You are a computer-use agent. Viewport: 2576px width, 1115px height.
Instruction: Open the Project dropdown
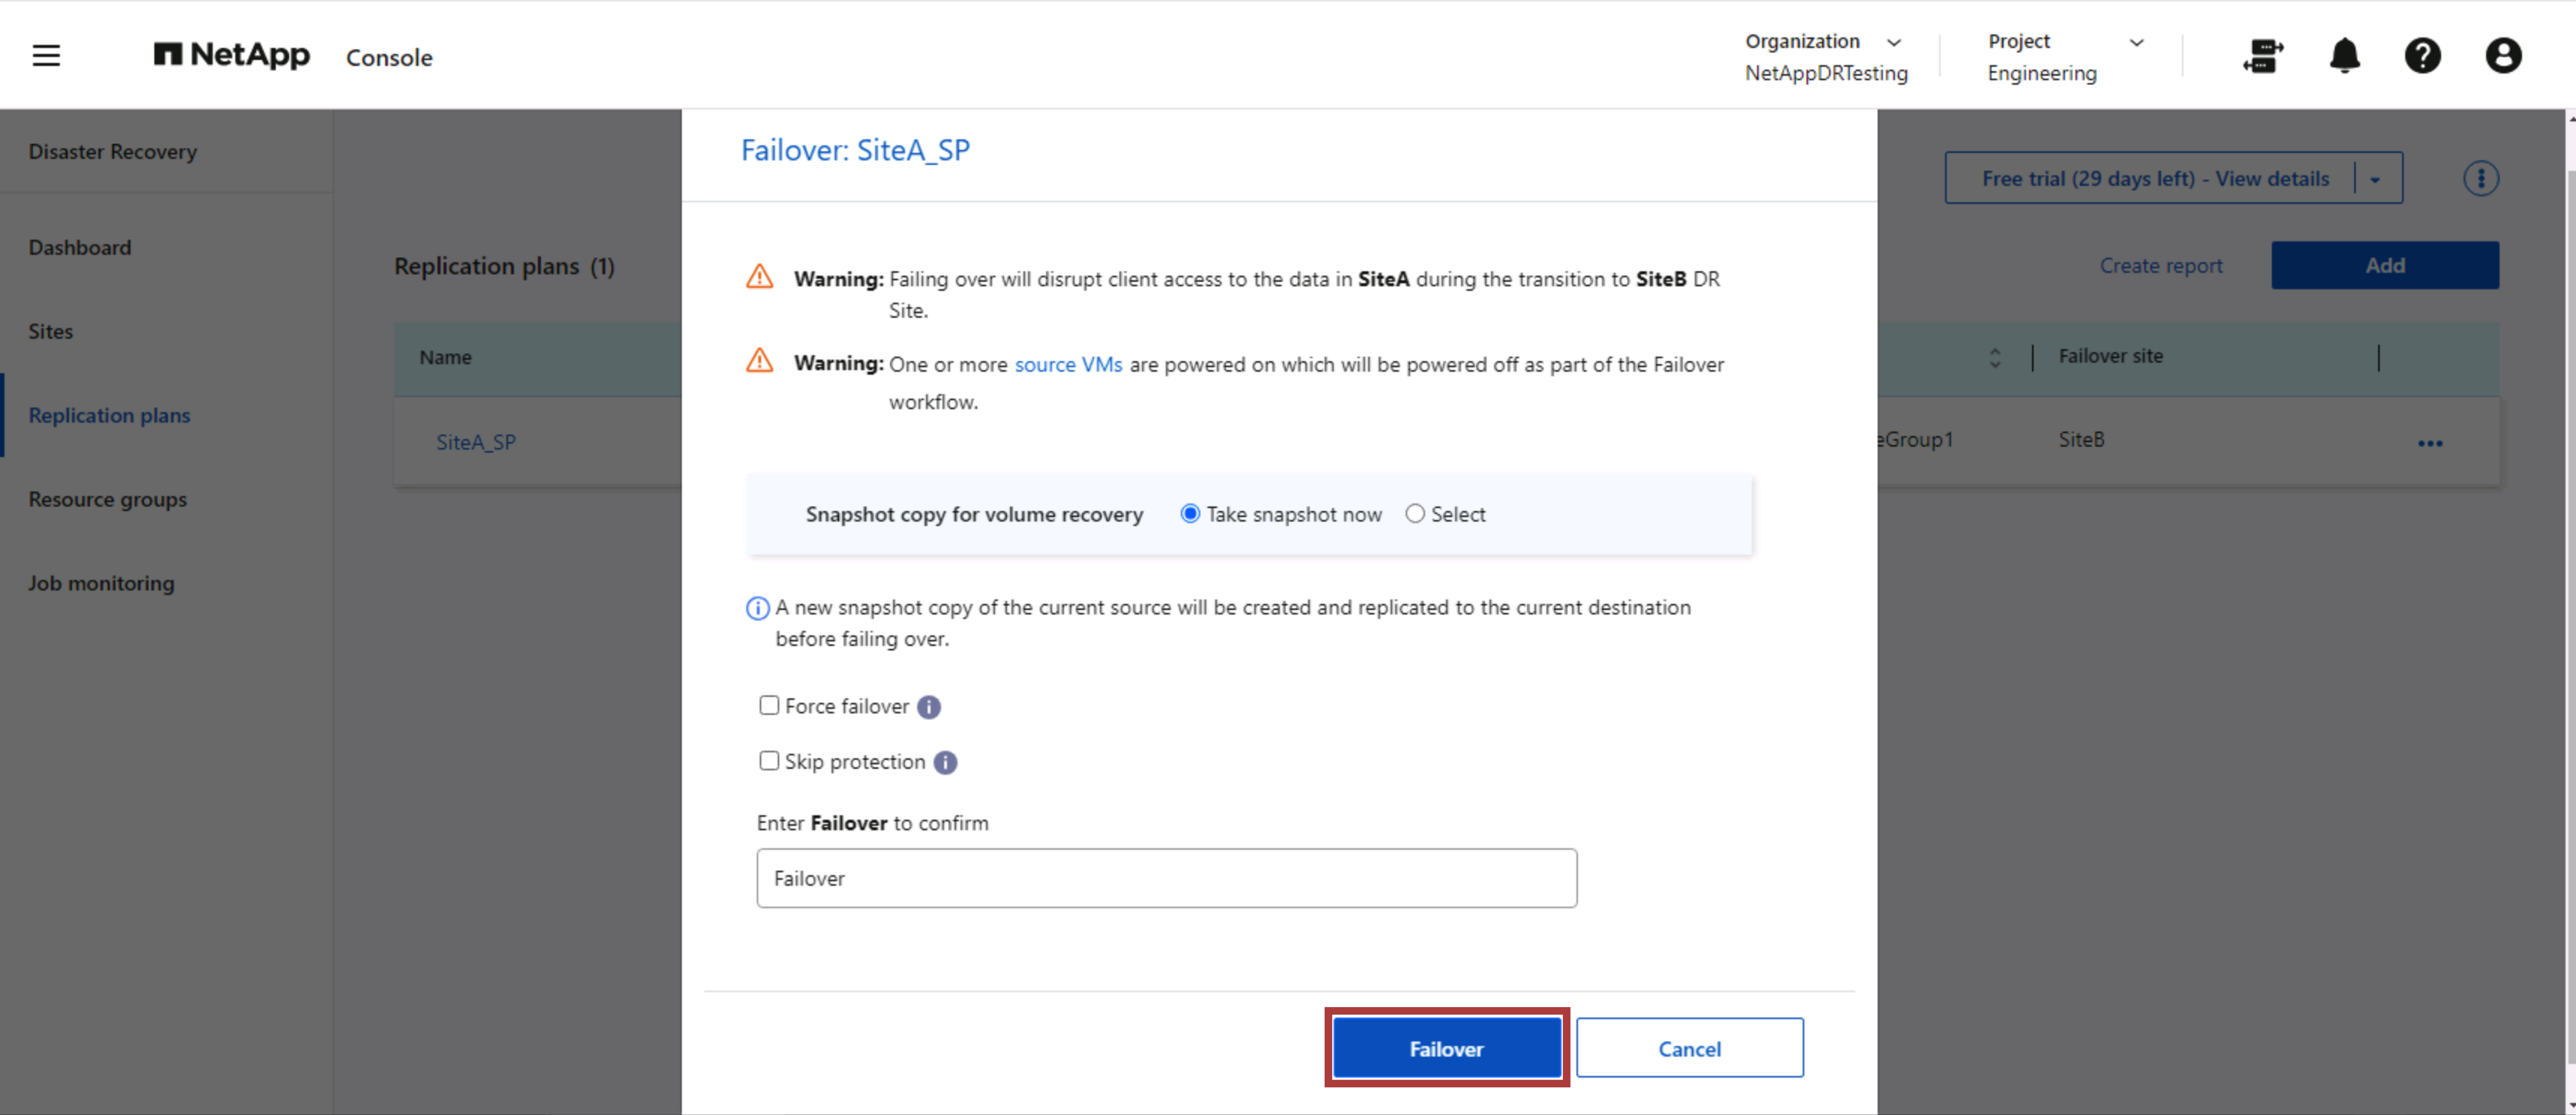point(2138,42)
